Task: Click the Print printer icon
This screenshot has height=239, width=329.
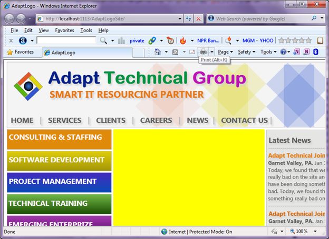Action: coord(203,51)
